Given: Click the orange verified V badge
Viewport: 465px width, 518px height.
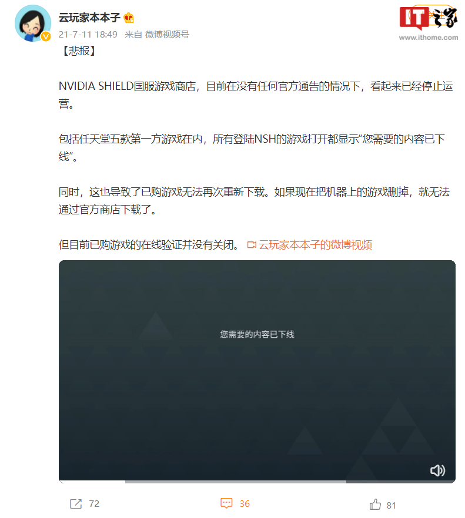Looking at the screenshot, I should coord(46,36).
